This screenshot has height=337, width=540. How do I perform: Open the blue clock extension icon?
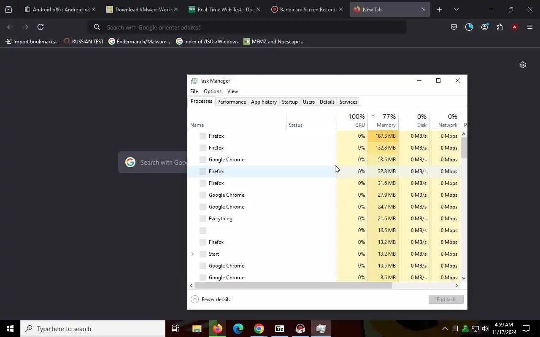click(x=469, y=27)
